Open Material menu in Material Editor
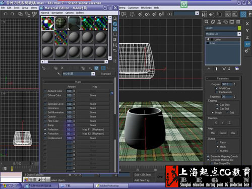 click(x=45, y=13)
